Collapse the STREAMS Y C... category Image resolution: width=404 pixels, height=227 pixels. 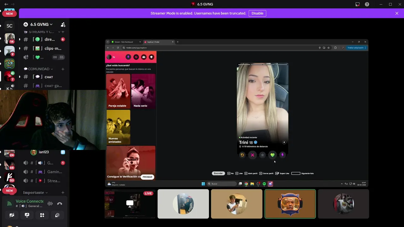41,32
